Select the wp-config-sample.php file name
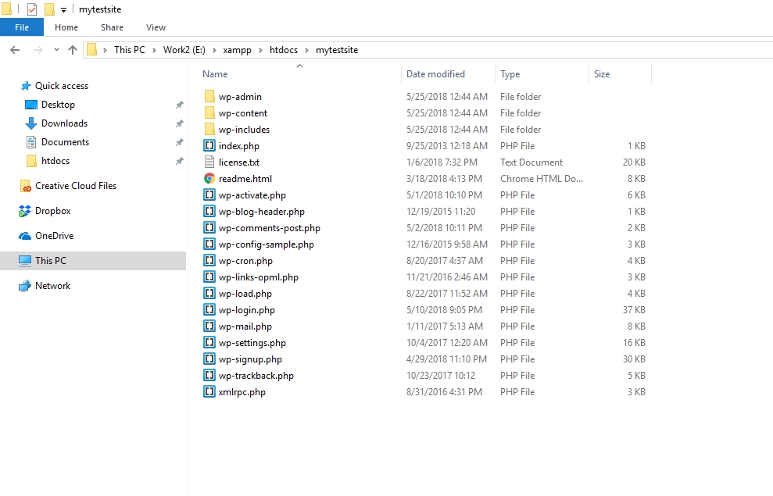This screenshot has height=496, width=773. 267,244
